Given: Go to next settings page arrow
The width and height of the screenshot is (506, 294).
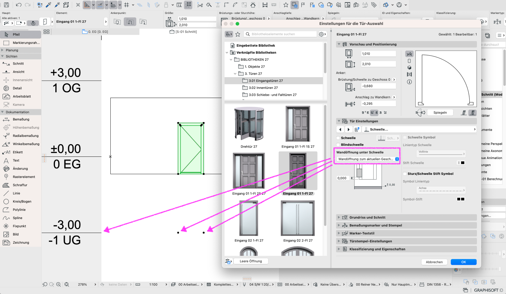Looking at the screenshot, I should coord(349,129).
